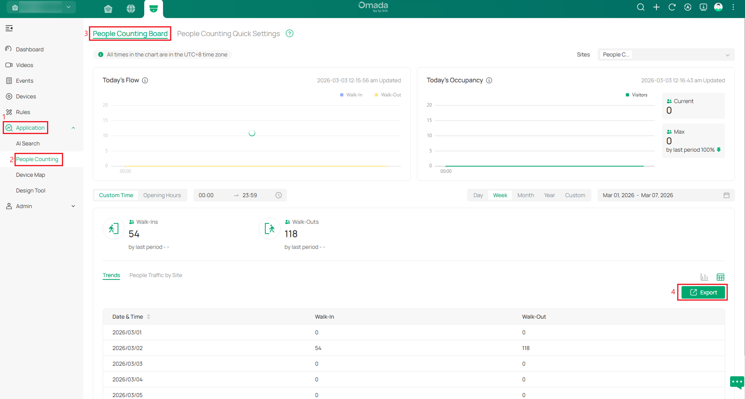Image resolution: width=745 pixels, height=399 pixels.
Task: Open the home controller icon in top bar
Action: pyautogui.click(x=108, y=8)
